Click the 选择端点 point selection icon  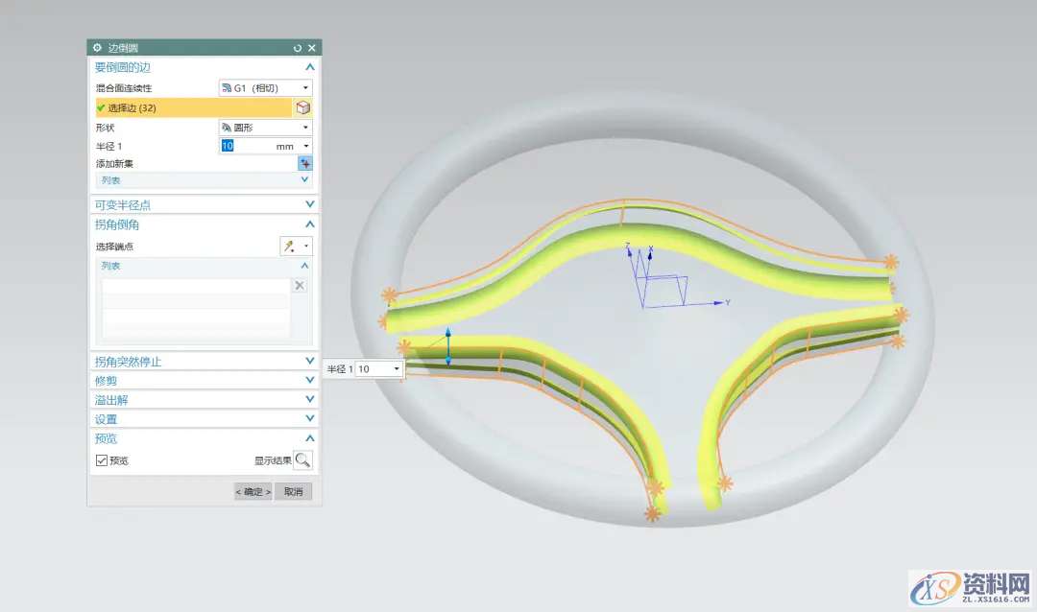(289, 247)
